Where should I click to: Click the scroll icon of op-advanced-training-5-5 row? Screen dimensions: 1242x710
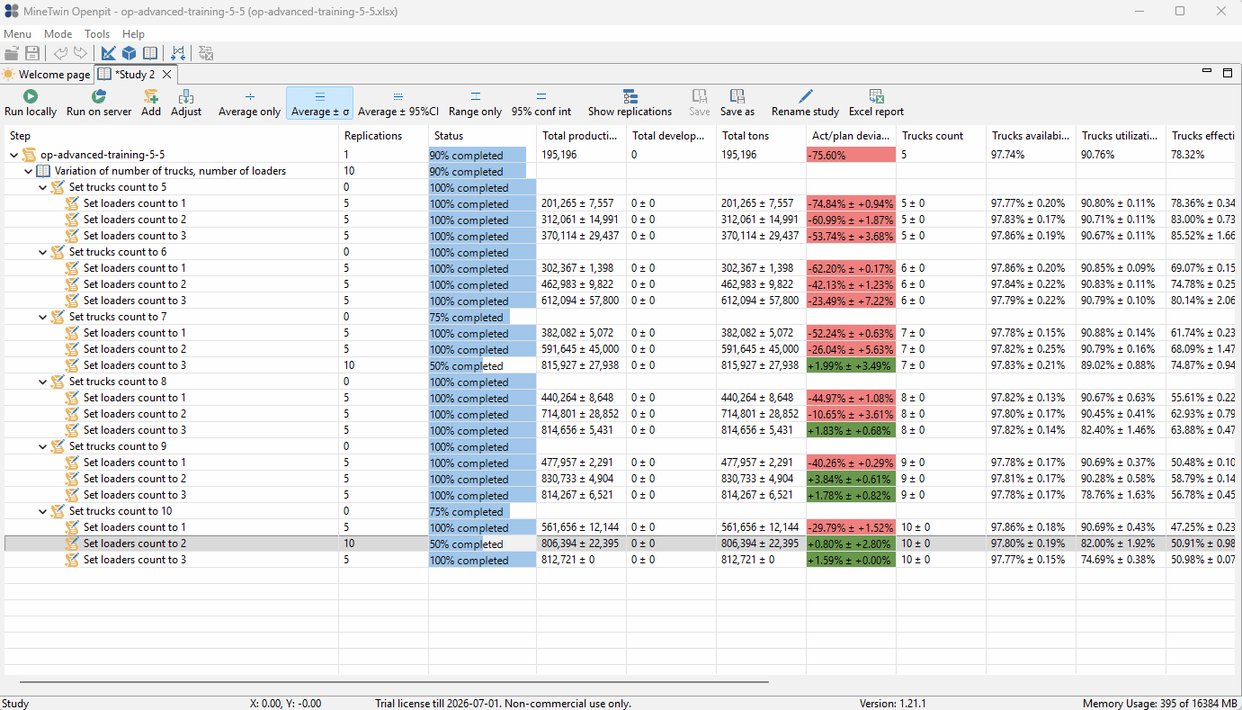[x=30, y=155]
